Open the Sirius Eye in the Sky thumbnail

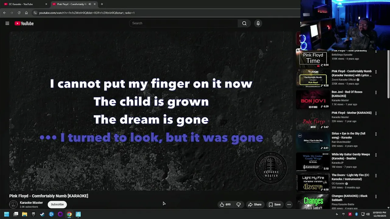tap(313, 141)
